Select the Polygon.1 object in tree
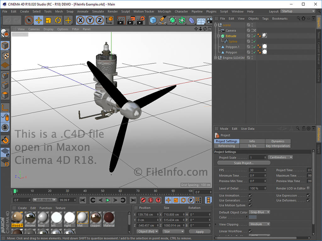Image resolution: width=322 pixels, height=241 pixels. point(232,47)
